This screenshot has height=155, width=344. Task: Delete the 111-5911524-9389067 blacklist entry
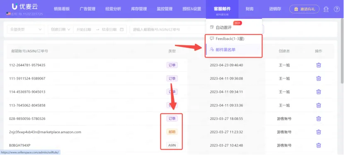click(319, 78)
